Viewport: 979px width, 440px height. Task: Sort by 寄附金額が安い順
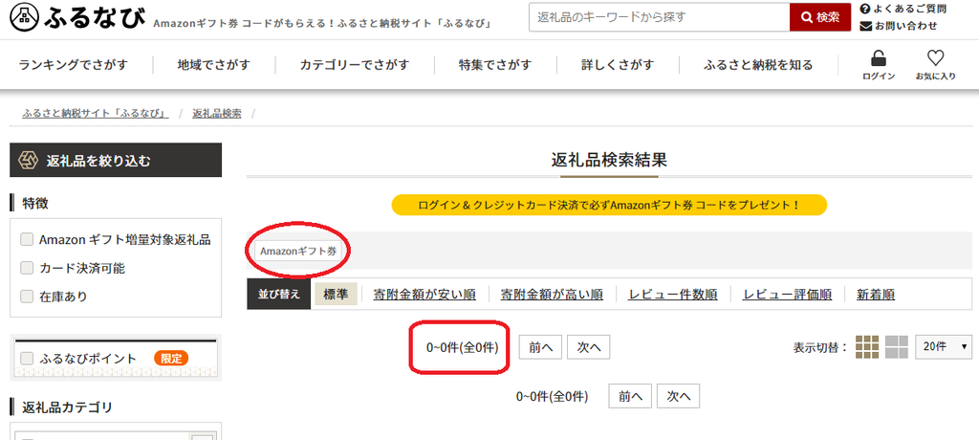point(424,295)
